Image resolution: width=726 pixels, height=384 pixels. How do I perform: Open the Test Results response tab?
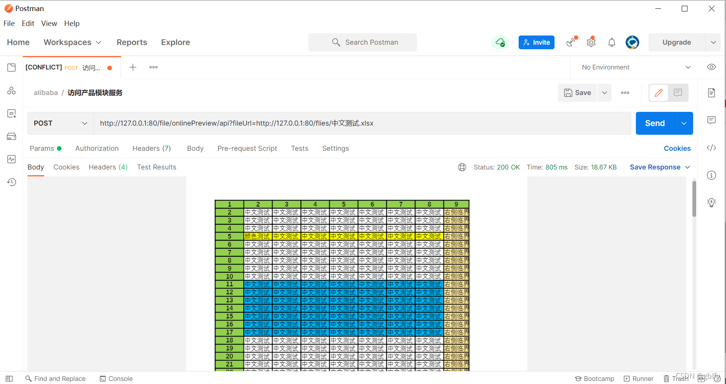pyautogui.click(x=157, y=167)
